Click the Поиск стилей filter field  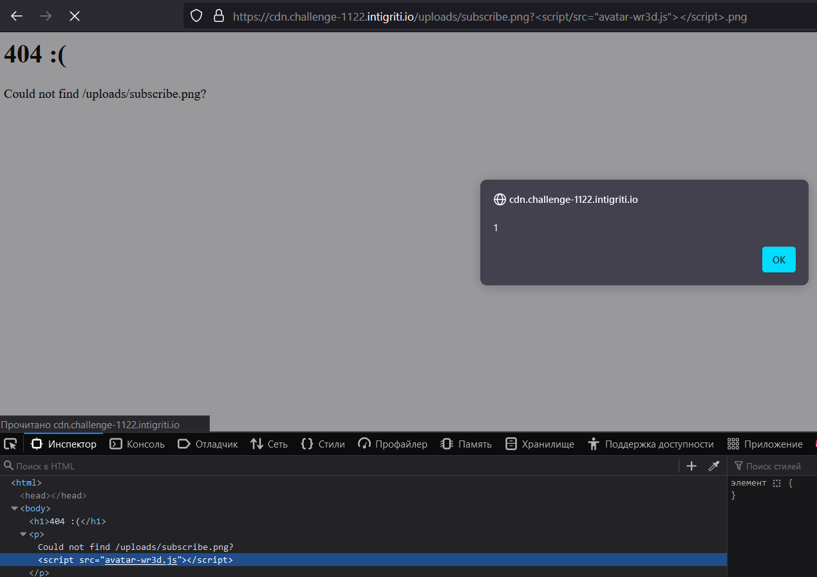point(773,466)
